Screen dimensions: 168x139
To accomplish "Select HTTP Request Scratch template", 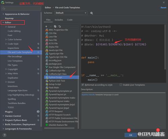I will [59, 115].
